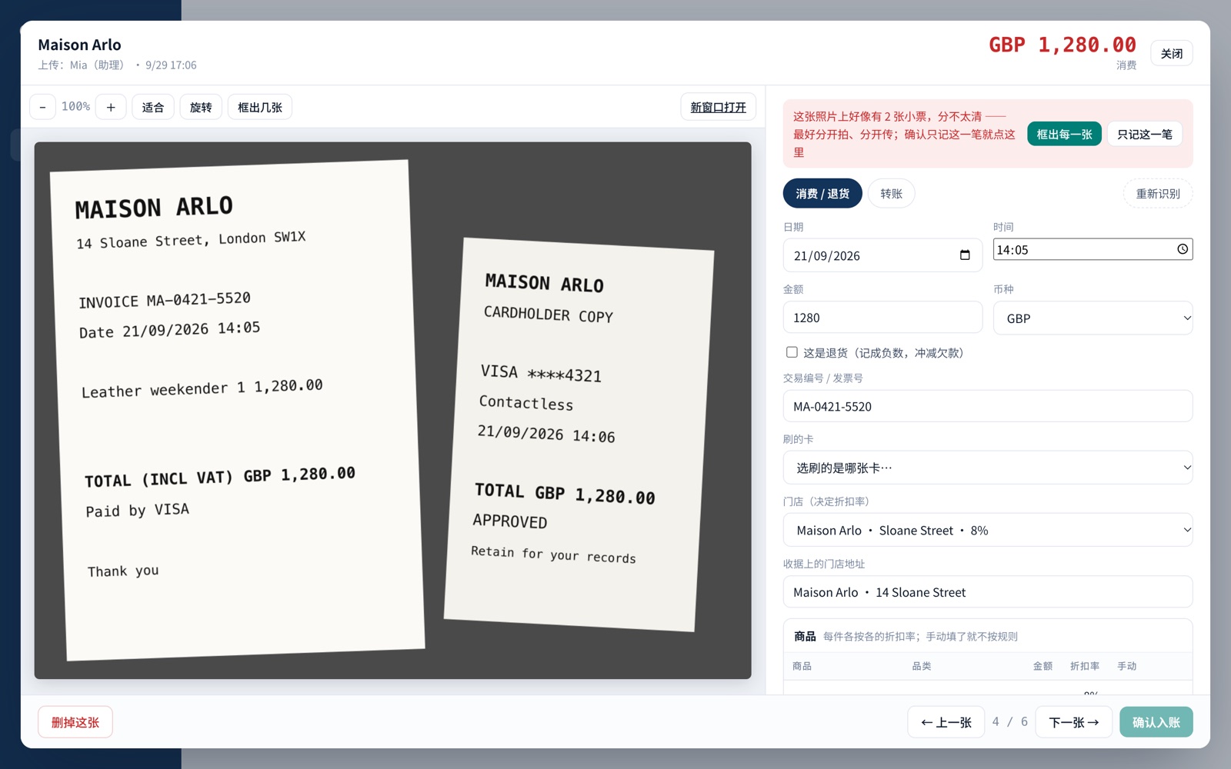Viewport: 1231px width, 769px height.
Task: Click the Maison Arlo dialog title
Action: pyautogui.click(x=79, y=45)
